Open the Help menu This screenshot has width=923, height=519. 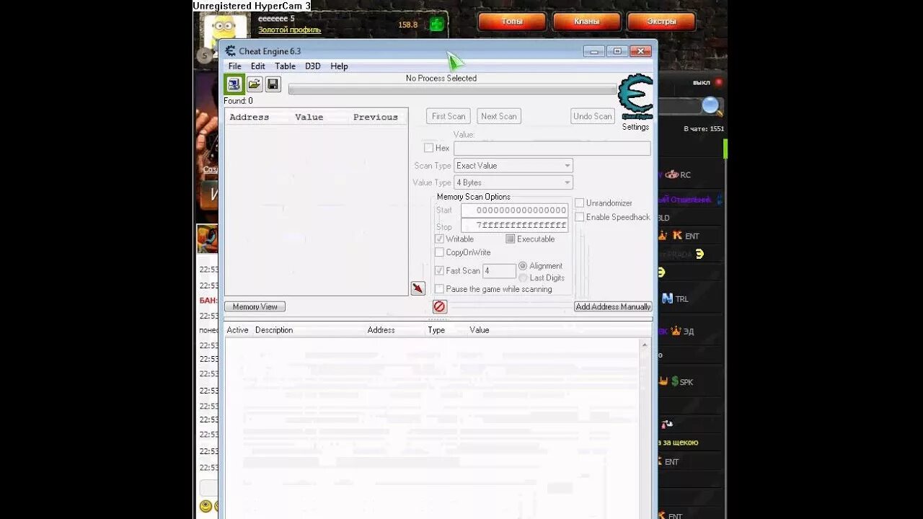click(x=339, y=66)
